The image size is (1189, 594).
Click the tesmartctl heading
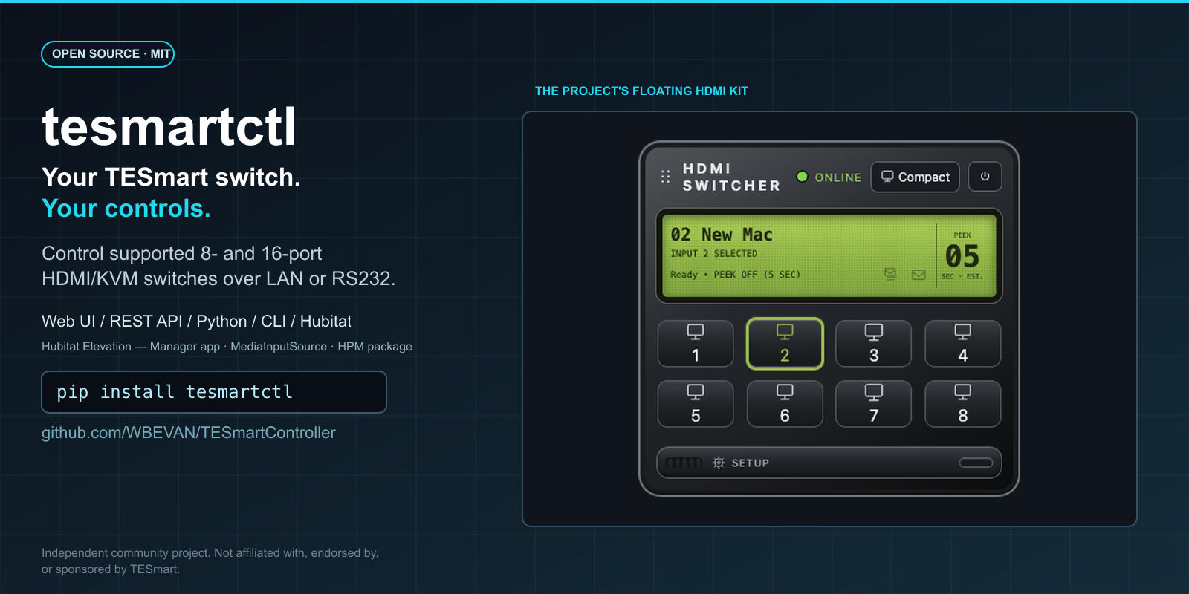[169, 127]
